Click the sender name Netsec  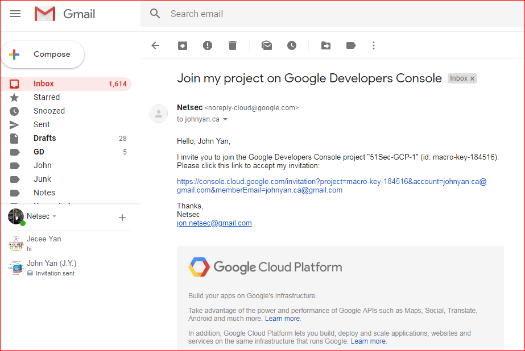click(190, 108)
